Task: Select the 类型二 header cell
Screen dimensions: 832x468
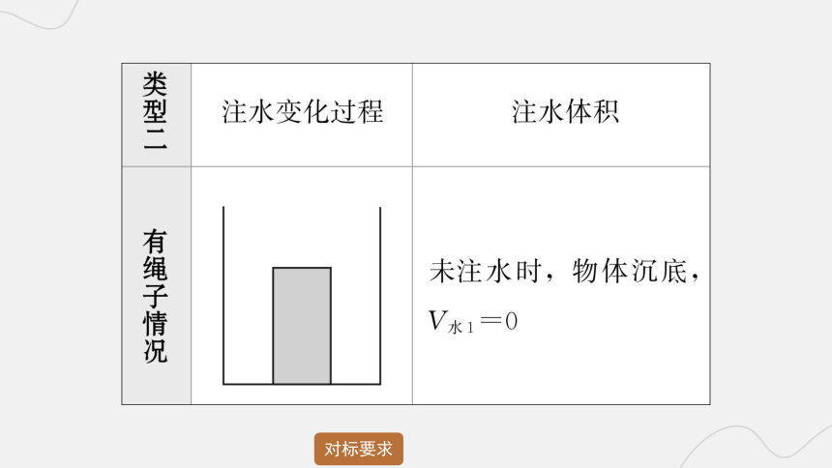Action: (x=157, y=115)
